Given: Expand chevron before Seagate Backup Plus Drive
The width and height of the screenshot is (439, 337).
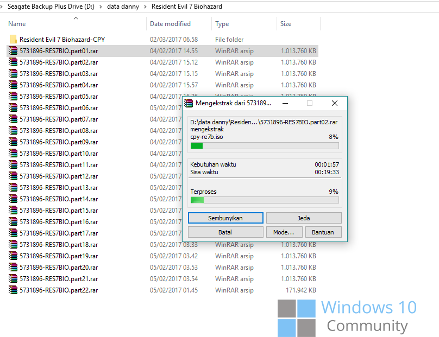Looking at the screenshot, I should coord(2,7).
